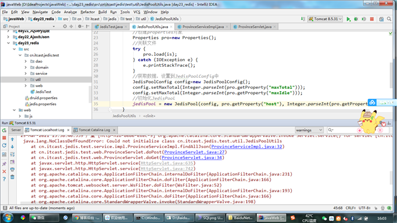Close the Run panel with the red X
The image size is (397, 223).
[x=4, y=171]
